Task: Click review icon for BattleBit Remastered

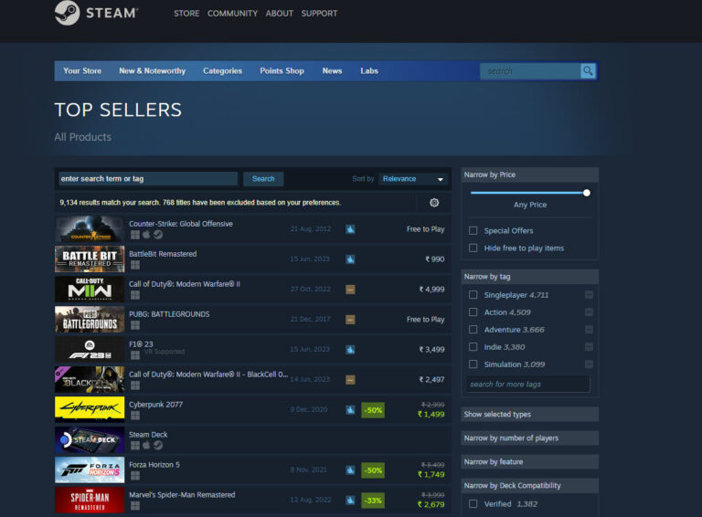Action: tap(350, 258)
